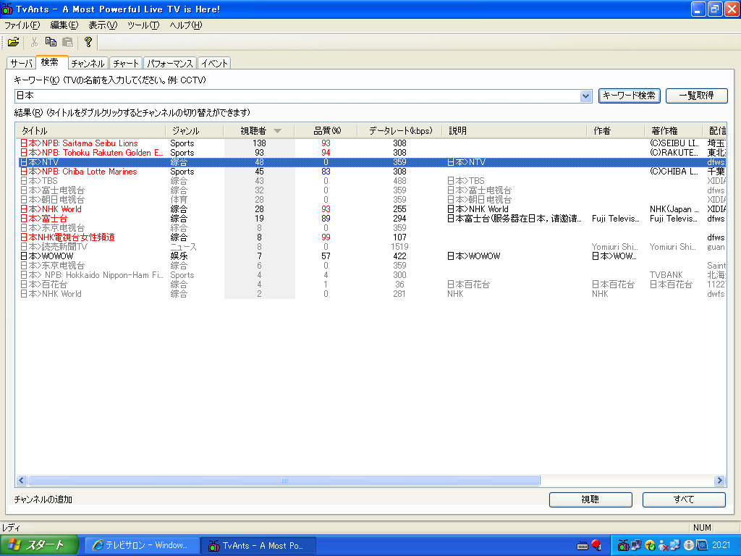Select the 日本NHK電視台女性頻道 row
This screenshot has width=741, height=556.
coord(371,237)
